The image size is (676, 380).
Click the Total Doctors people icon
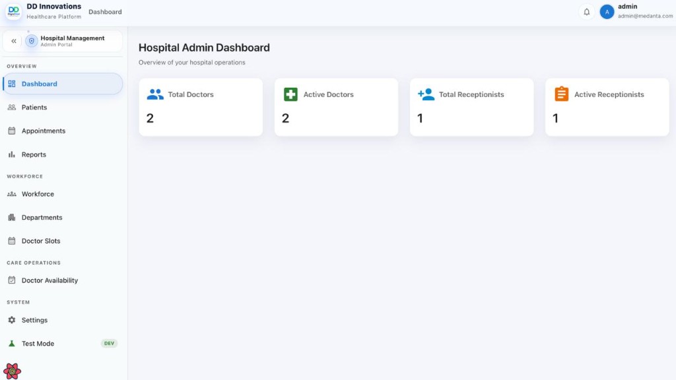[155, 94]
